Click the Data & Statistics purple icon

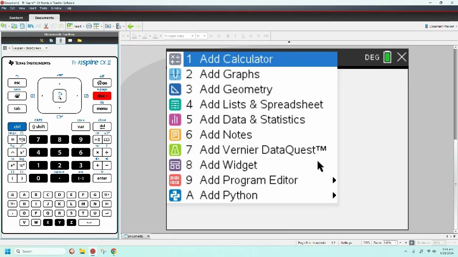pos(175,120)
